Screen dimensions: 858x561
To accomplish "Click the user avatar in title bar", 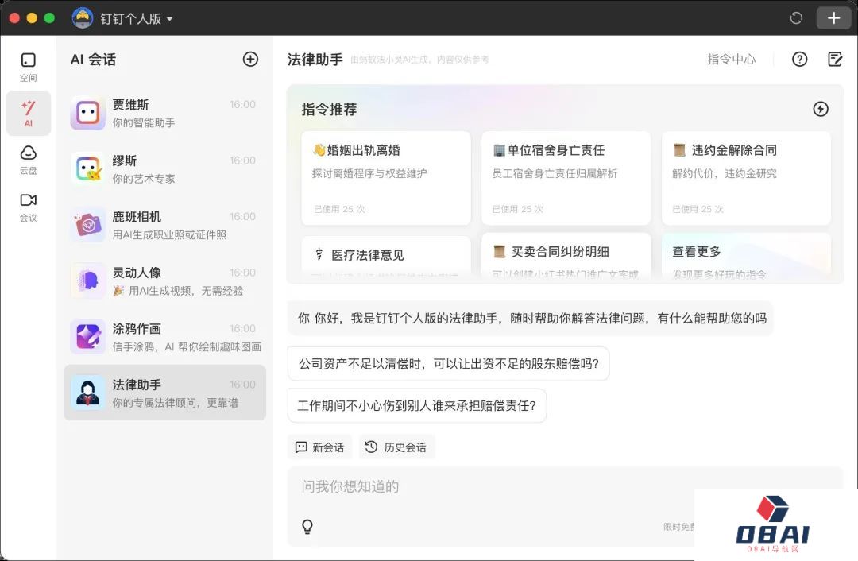I will coord(83,18).
